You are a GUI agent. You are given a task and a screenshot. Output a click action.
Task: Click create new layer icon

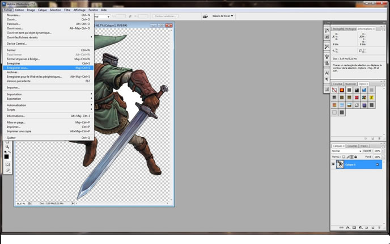(x=373, y=228)
